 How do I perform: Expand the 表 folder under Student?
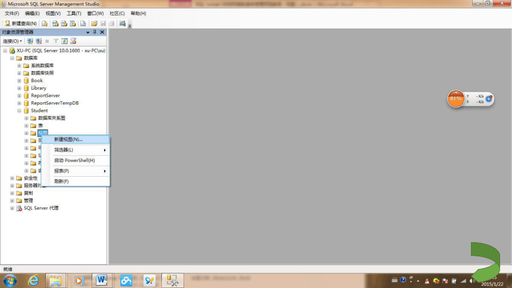(x=26, y=126)
